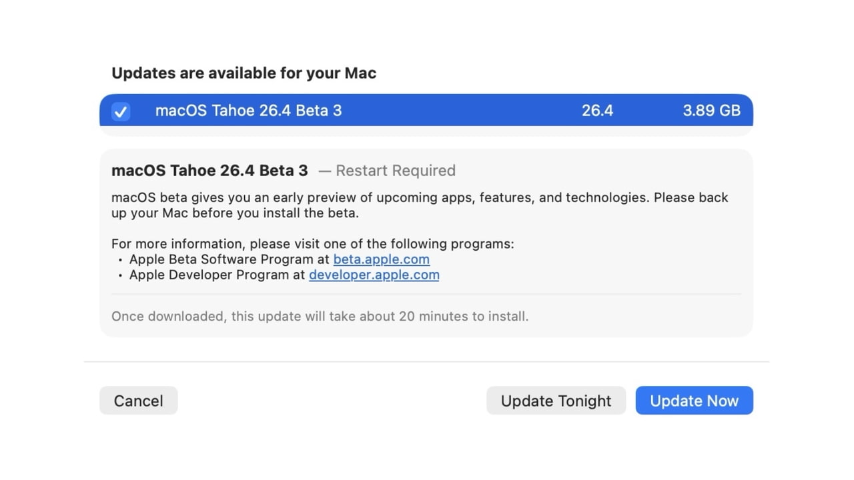The image size is (854, 480).
Task: Click the bold update title in the details panel
Action: [x=209, y=171]
